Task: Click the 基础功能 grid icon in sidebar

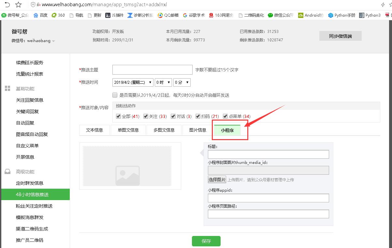Action: (7, 89)
